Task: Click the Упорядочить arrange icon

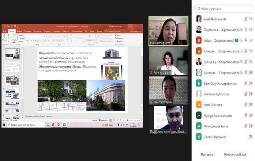Action: click(89, 37)
